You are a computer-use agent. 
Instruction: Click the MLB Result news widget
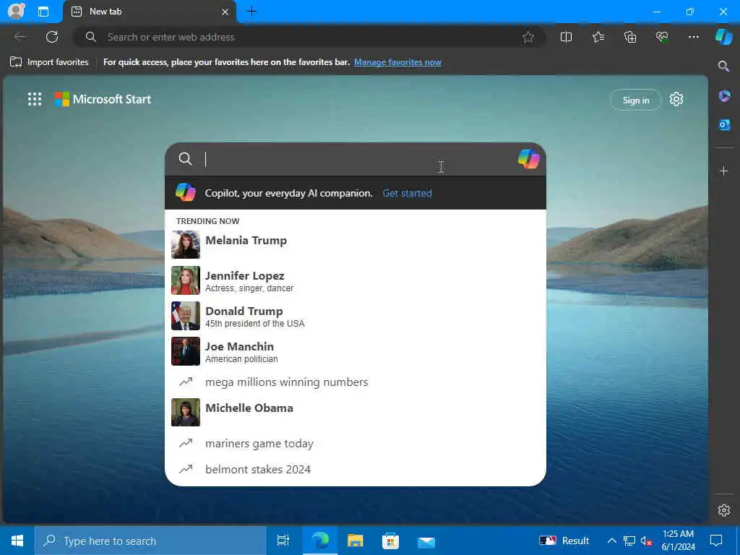[x=564, y=541]
